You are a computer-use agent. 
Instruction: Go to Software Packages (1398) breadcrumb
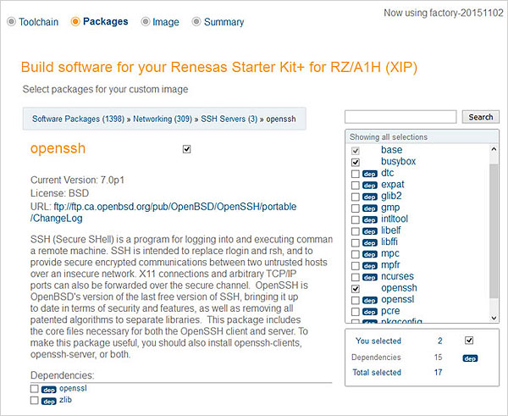pyautogui.click(x=78, y=119)
